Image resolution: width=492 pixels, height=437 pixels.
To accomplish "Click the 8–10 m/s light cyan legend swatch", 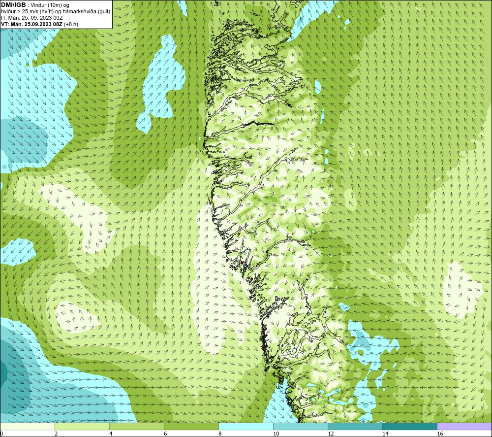I will pos(246,426).
